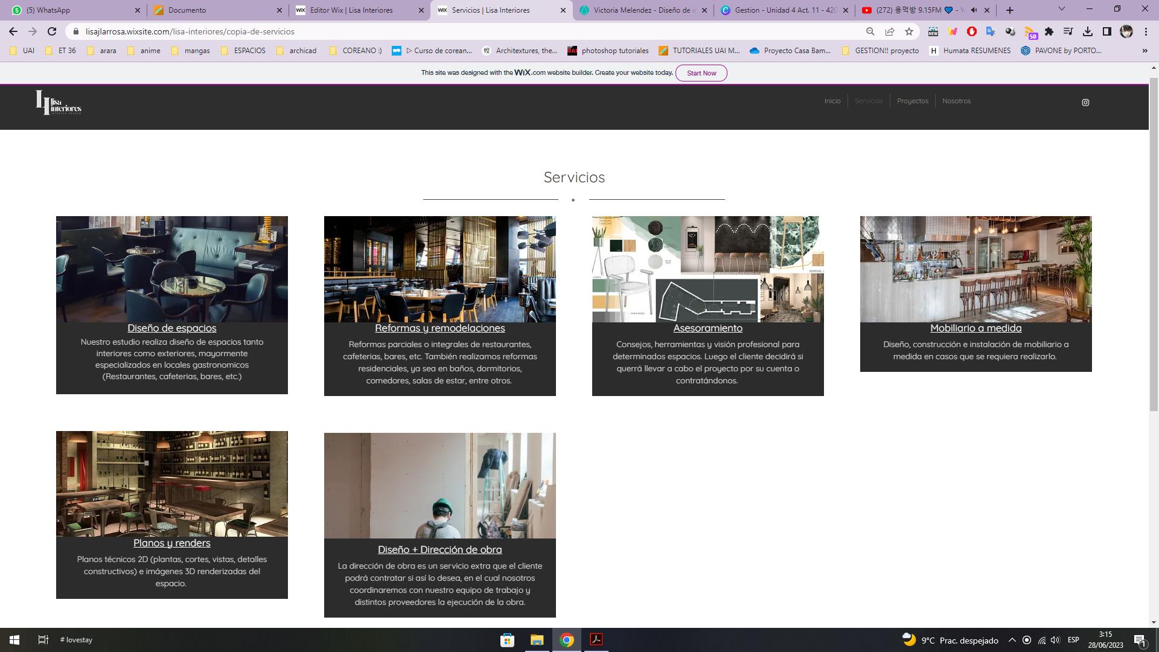Image resolution: width=1159 pixels, height=652 pixels.
Task: Click the Start Now button
Action: (701, 73)
